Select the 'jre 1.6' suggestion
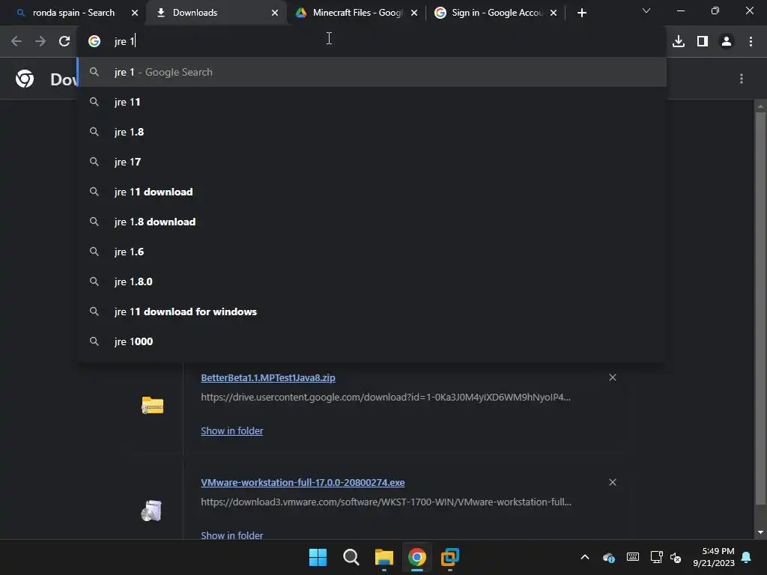Image resolution: width=767 pixels, height=575 pixels. pyautogui.click(x=372, y=252)
